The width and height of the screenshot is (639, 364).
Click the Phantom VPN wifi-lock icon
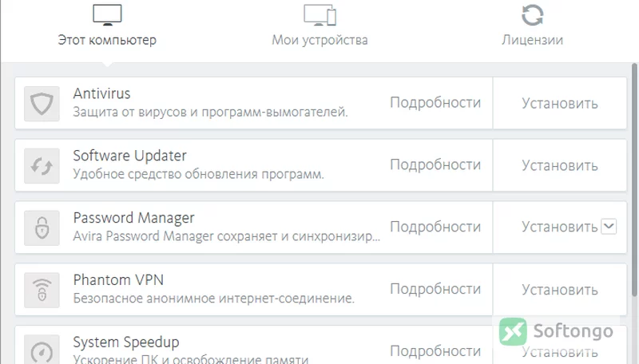tap(42, 290)
